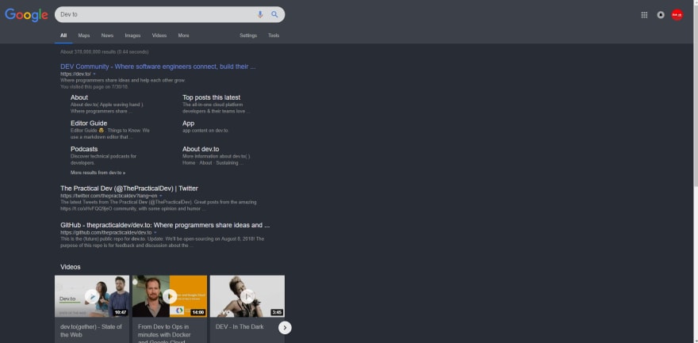Click the github.com/thepracticaldev/dev.to URL text
The height and width of the screenshot is (343, 698).
click(106, 233)
